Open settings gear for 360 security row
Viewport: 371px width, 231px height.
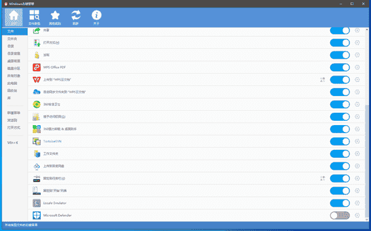coord(357,104)
